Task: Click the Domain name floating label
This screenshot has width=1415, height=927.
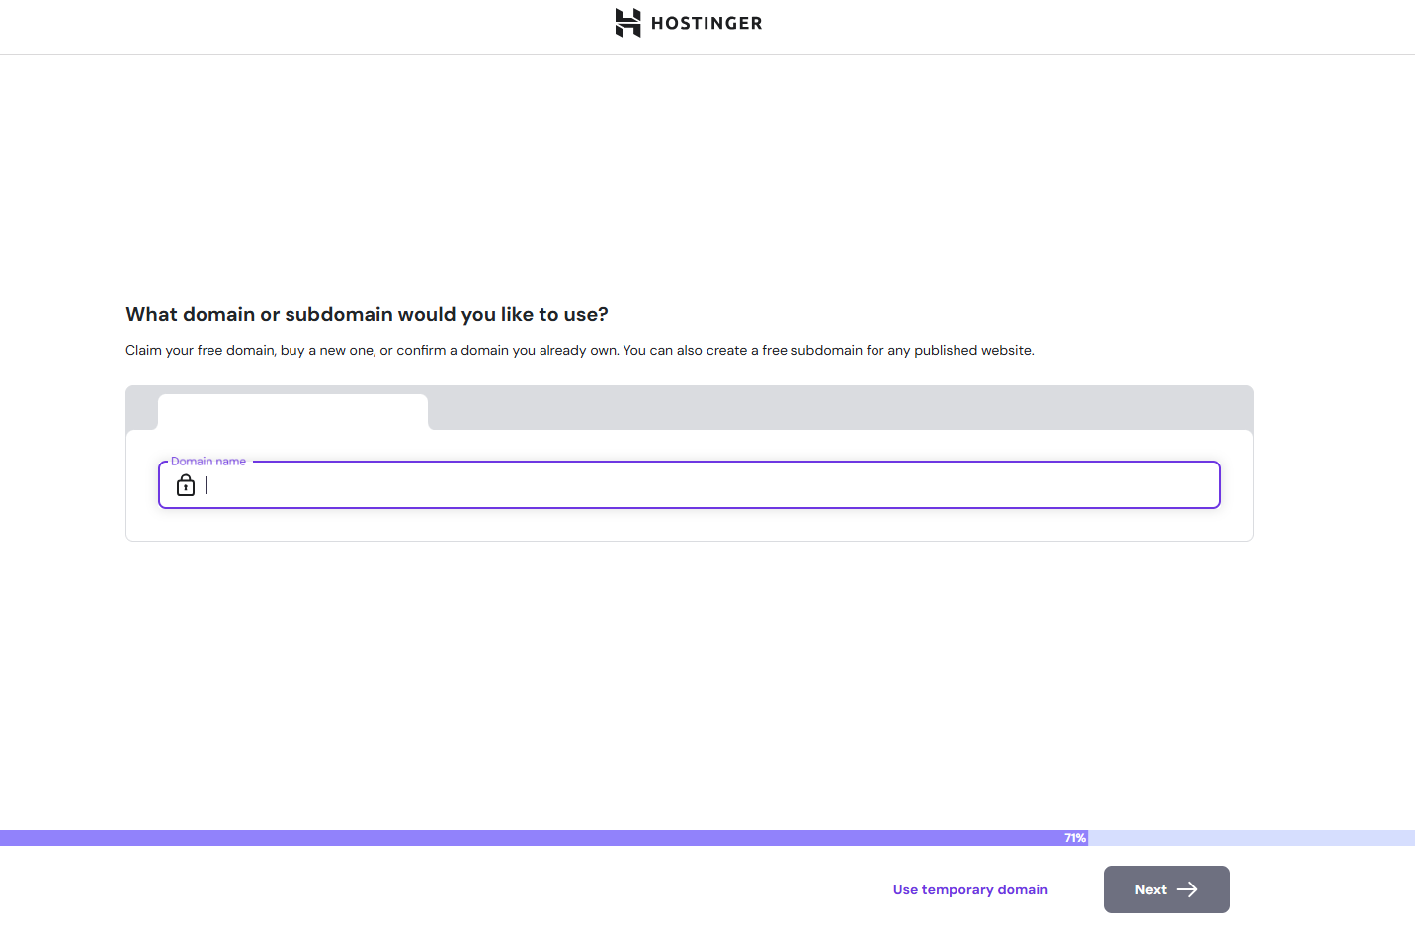Action: pos(208,462)
